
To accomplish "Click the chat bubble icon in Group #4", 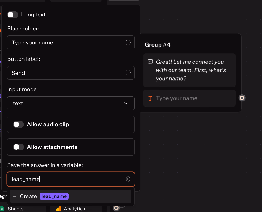I will point(150,62).
